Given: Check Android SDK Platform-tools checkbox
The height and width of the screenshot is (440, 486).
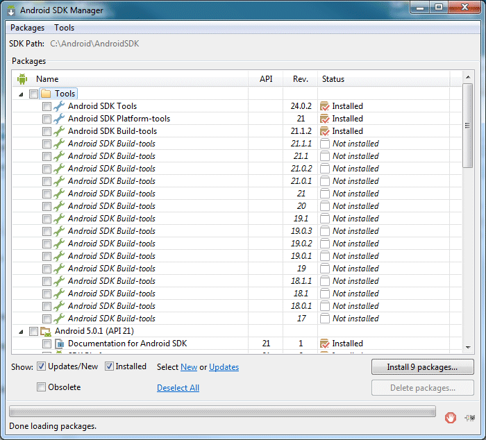Looking at the screenshot, I should (x=47, y=119).
